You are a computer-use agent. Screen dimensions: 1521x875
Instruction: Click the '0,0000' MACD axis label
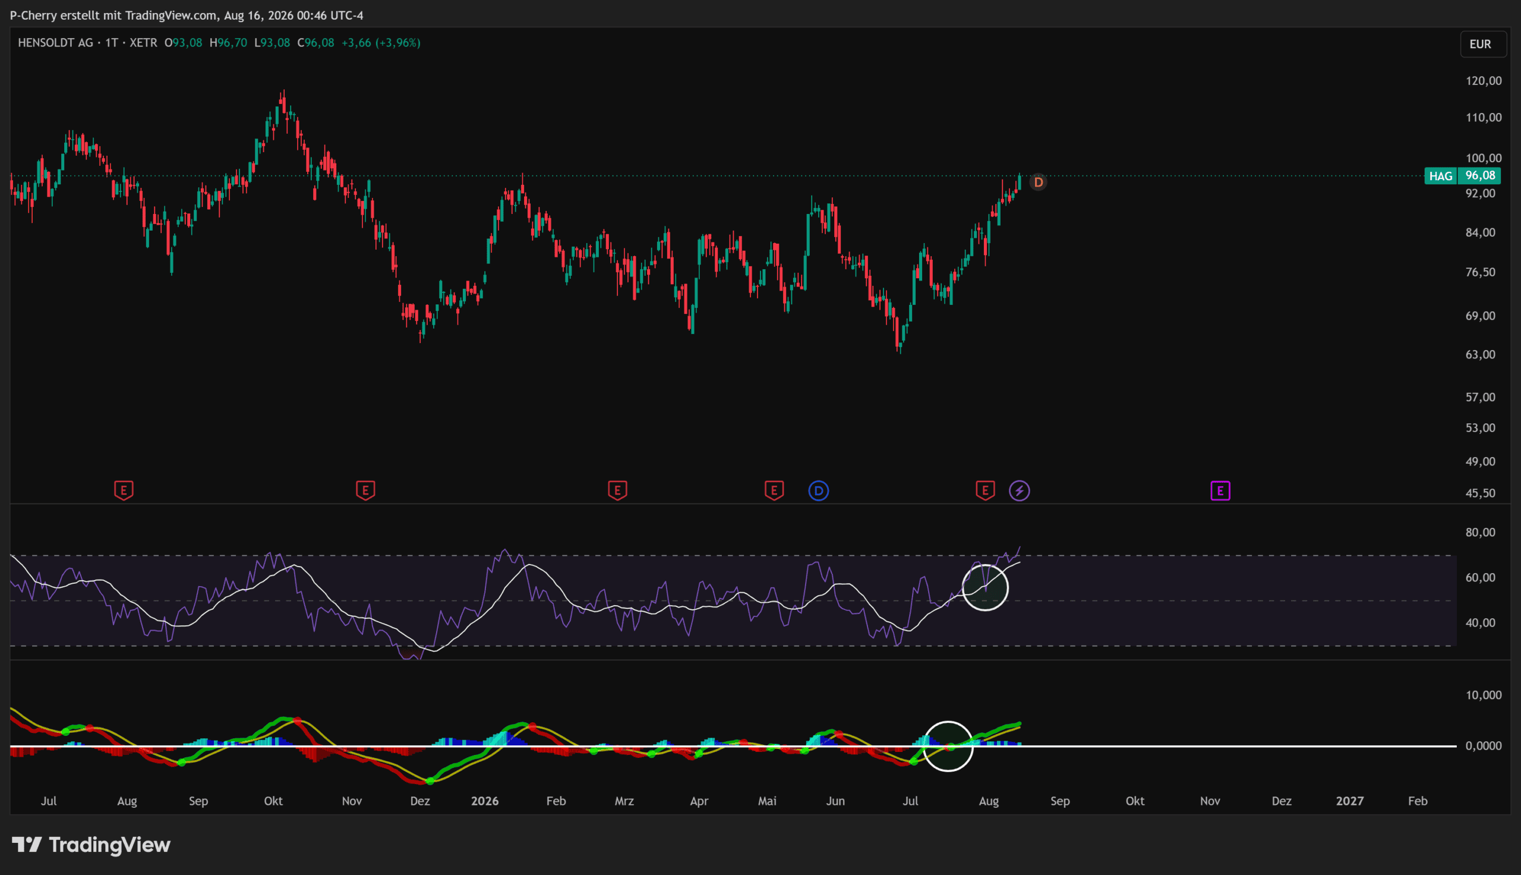tap(1483, 746)
